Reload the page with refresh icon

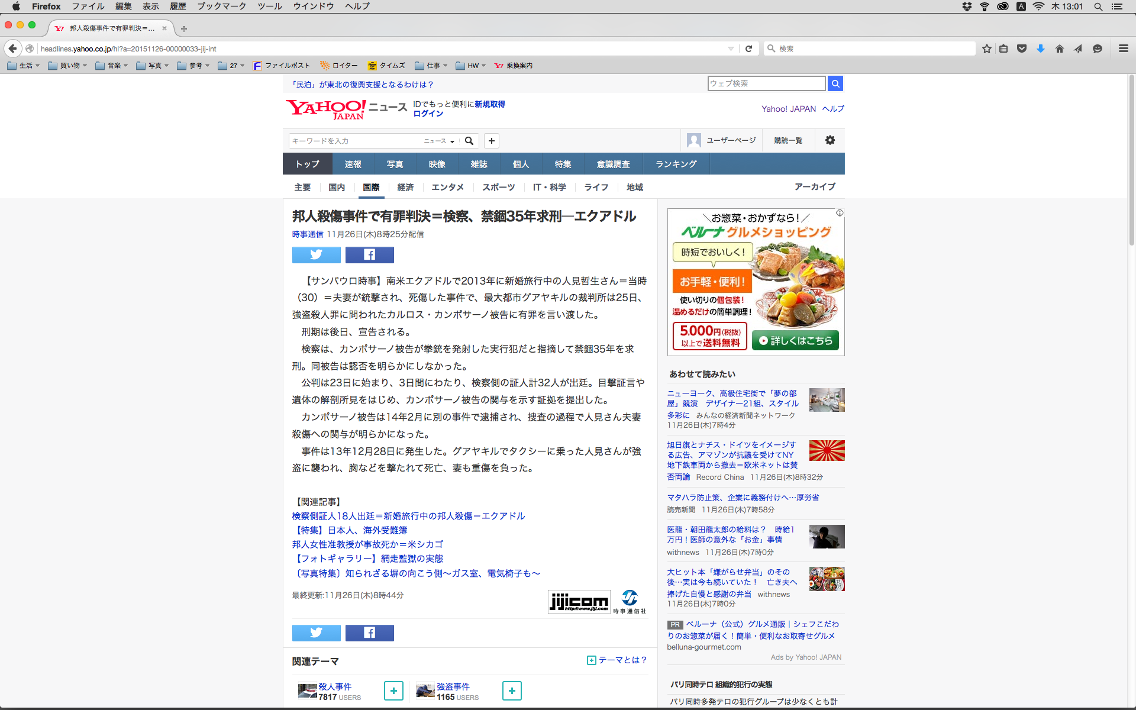tap(748, 49)
